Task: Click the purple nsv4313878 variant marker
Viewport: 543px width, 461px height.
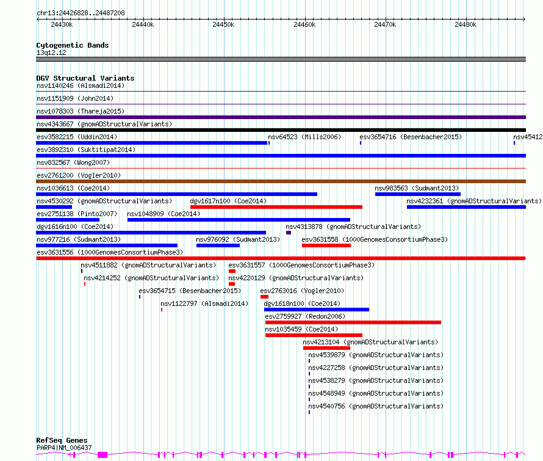Action: (x=289, y=233)
